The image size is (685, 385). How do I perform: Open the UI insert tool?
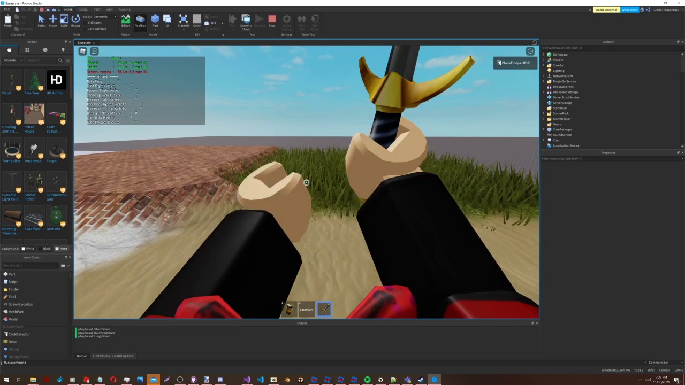click(167, 20)
